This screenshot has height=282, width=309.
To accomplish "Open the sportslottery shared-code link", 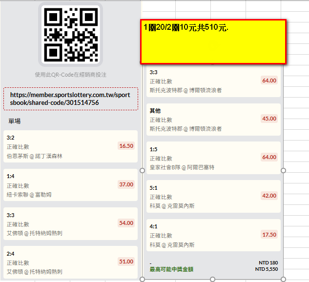I will (70, 99).
